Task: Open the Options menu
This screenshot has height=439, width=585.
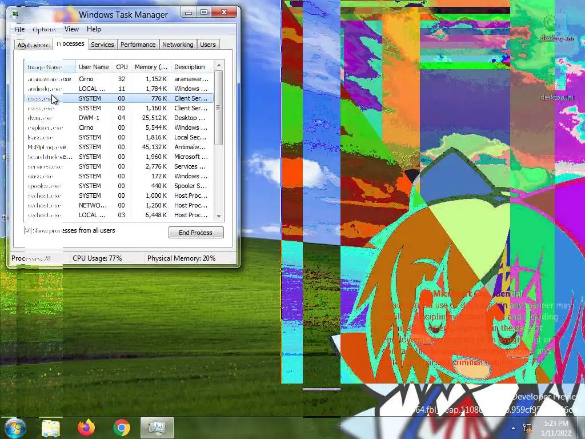Action: tap(45, 29)
